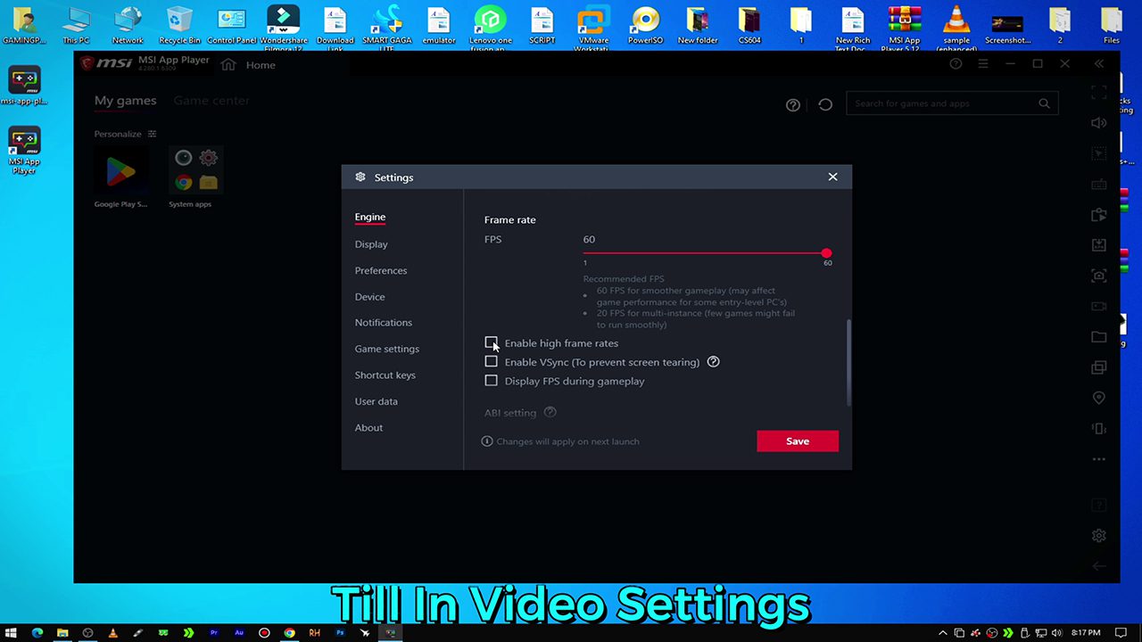Open the ABI setting help icon
The height and width of the screenshot is (642, 1142).
click(550, 412)
